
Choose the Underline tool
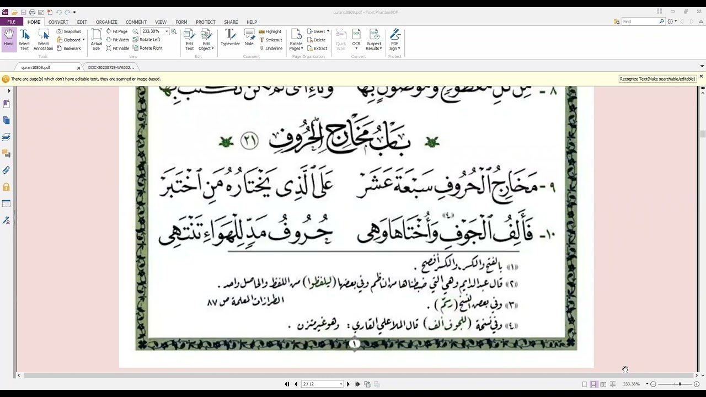point(271,48)
